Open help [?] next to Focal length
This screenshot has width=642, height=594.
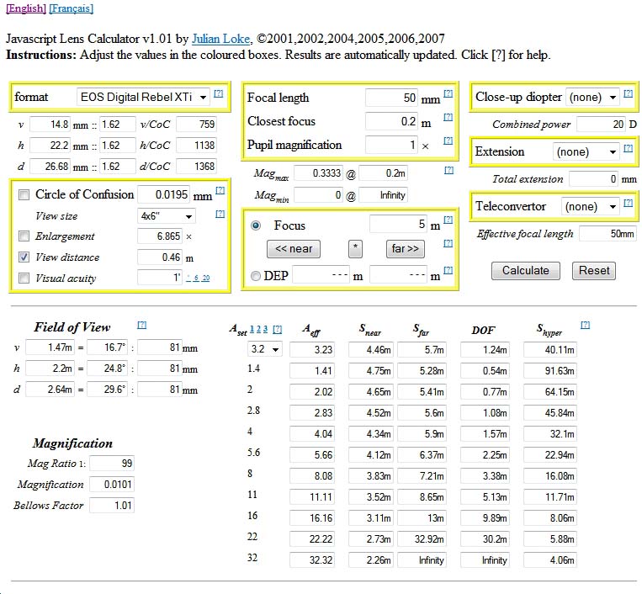point(448,94)
